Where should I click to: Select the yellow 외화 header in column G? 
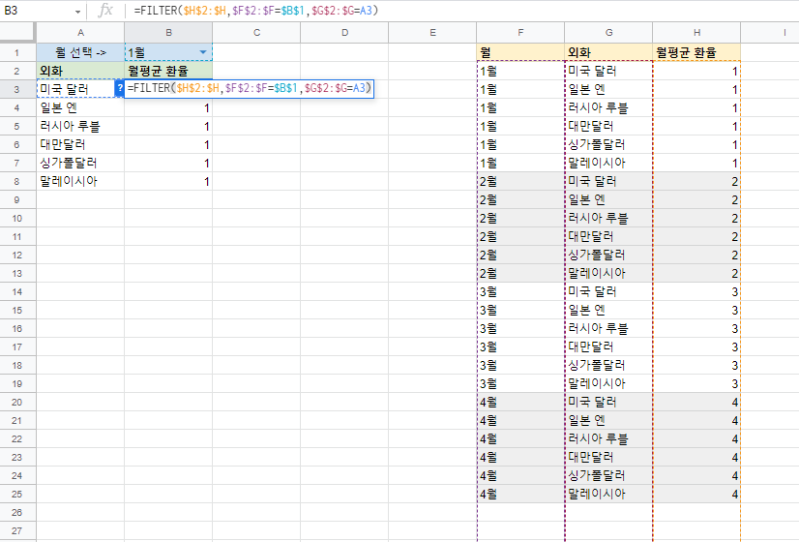(x=608, y=52)
